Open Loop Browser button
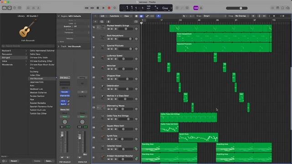This screenshot has width=292, height=164. pyautogui.click(x=283, y=8)
